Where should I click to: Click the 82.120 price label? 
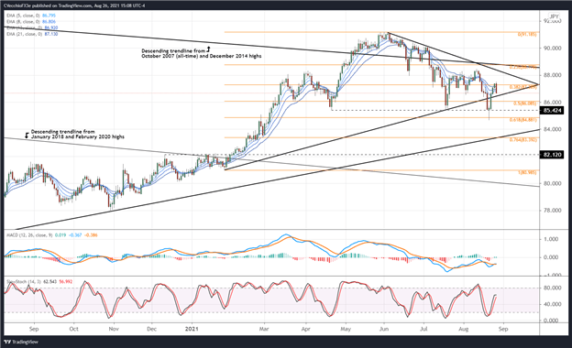click(x=552, y=155)
